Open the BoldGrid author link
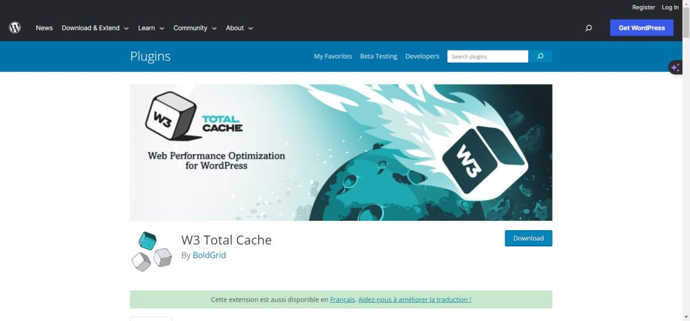The height and width of the screenshot is (321, 690). [209, 255]
